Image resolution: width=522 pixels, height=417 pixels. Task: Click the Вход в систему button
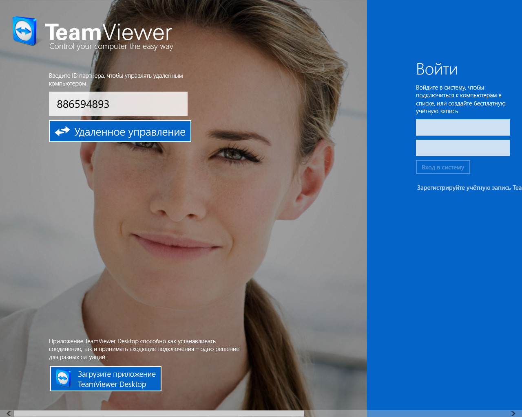tap(443, 167)
